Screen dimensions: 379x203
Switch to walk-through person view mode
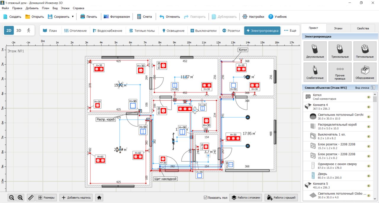click(28, 30)
